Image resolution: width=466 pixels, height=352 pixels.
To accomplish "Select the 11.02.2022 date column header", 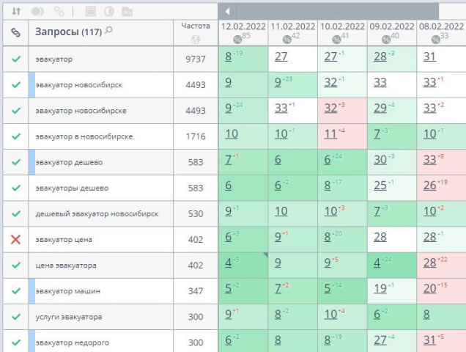I will click(x=293, y=26).
